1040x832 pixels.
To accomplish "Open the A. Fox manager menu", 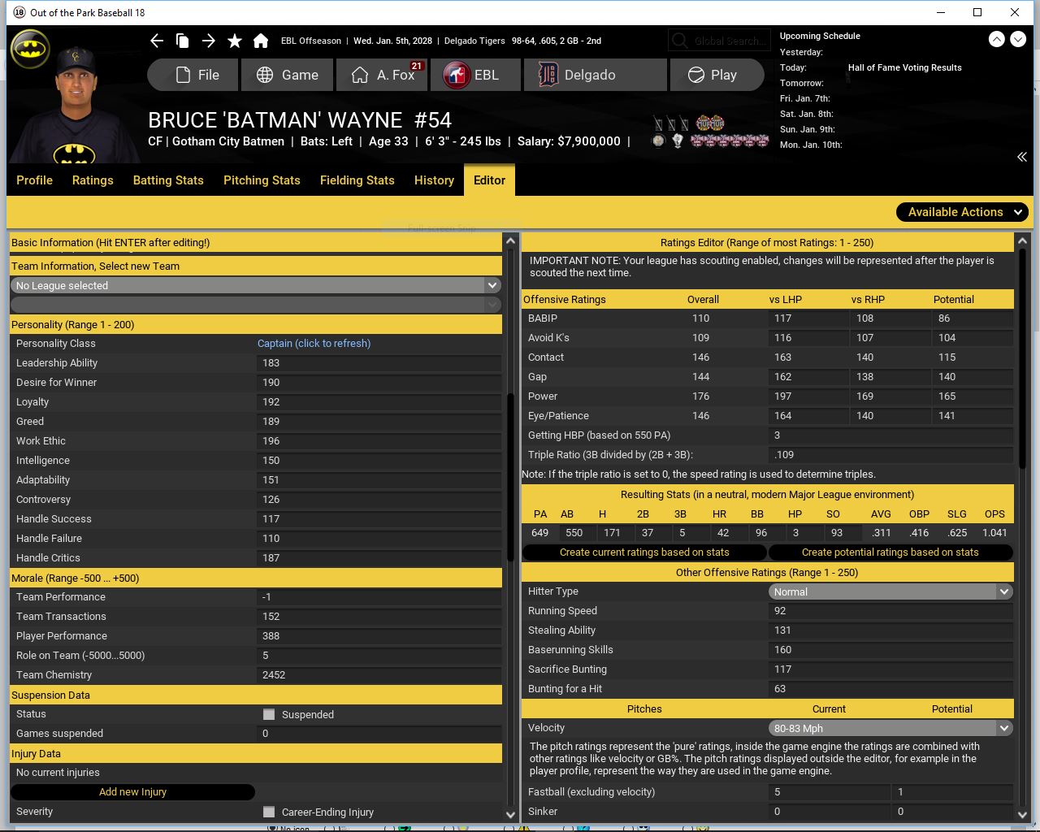I will [x=382, y=75].
